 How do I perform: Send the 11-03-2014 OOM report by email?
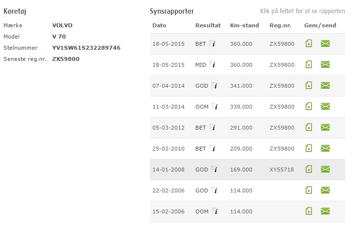click(325, 107)
